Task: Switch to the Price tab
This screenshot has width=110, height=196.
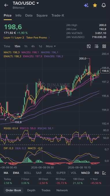Action: click(8, 16)
